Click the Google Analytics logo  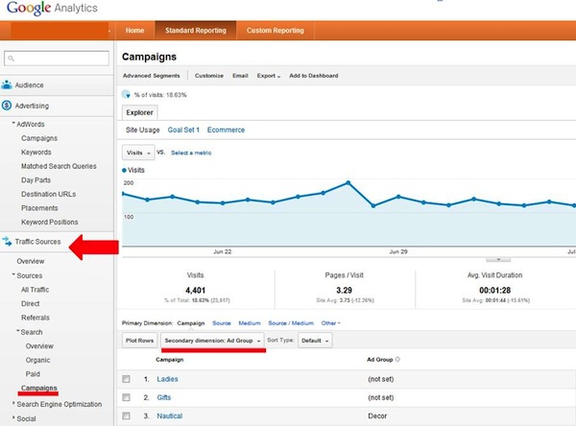click(x=52, y=8)
